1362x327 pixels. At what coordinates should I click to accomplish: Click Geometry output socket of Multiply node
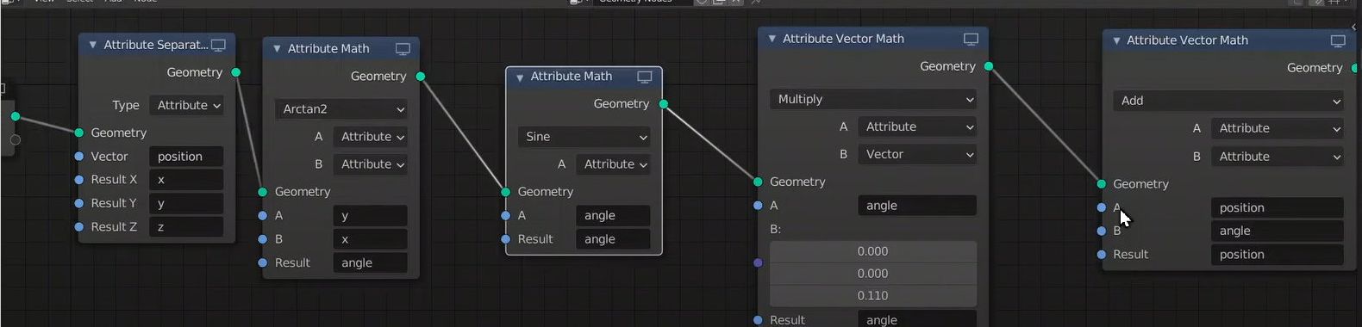click(989, 66)
